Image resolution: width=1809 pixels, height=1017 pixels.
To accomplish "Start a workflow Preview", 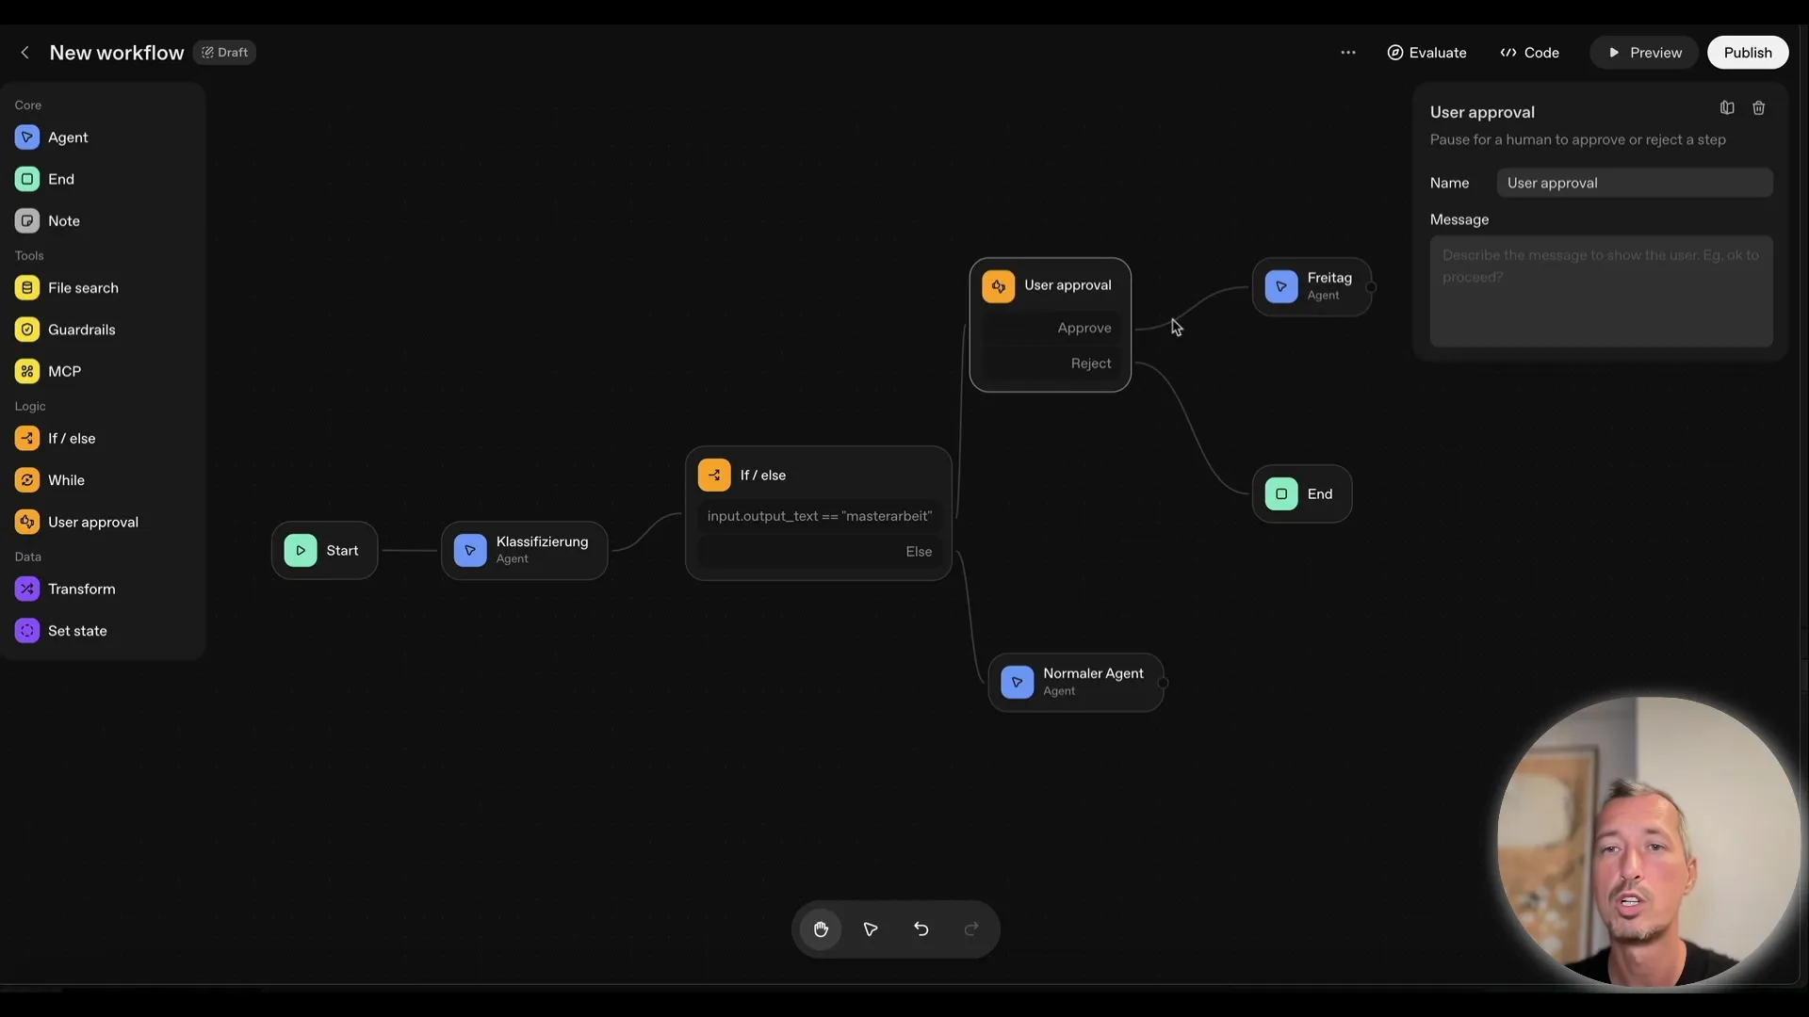I will point(1644,52).
